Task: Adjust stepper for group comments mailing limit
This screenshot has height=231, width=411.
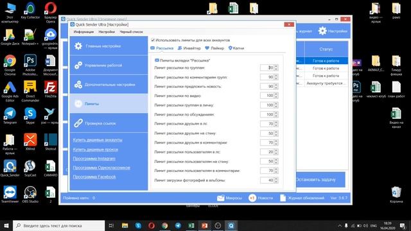Action: (x=276, y=77)
